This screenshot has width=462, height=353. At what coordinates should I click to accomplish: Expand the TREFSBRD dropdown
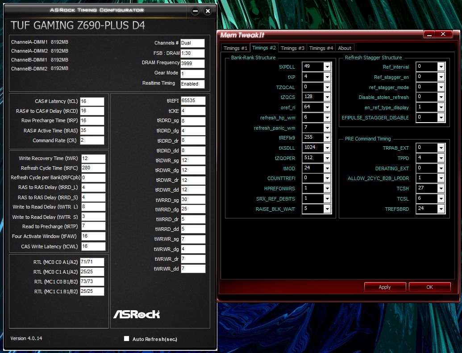click(x=441, y=209)
